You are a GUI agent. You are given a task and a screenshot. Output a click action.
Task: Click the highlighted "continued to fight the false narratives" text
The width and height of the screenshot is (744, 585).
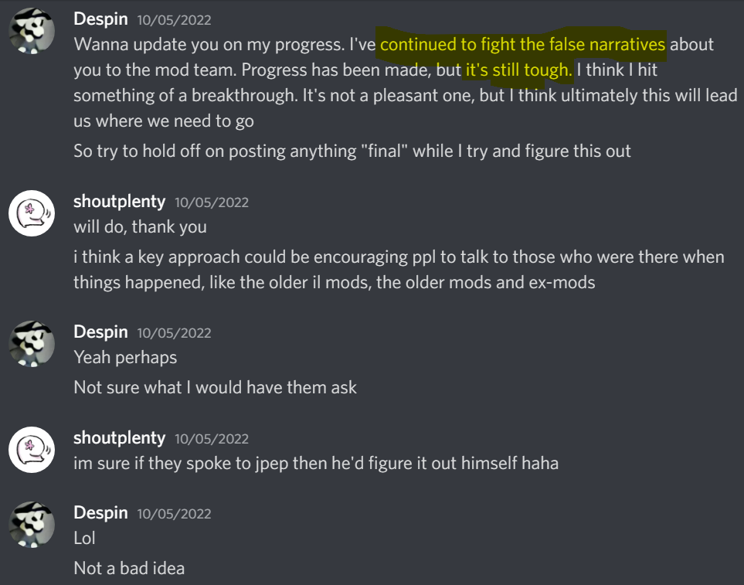point(522,44)
